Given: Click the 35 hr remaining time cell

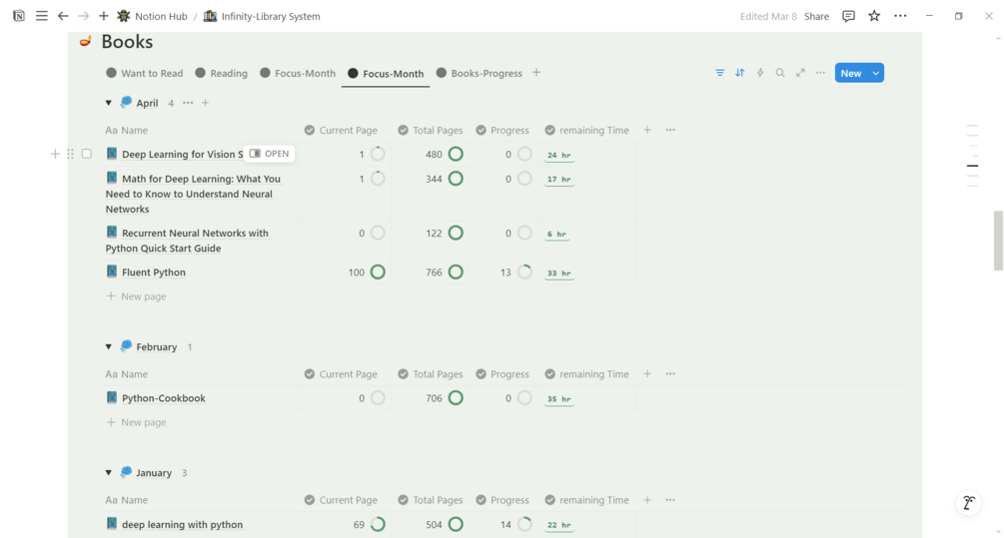Looking at the screenshot, I should (559, 399).
